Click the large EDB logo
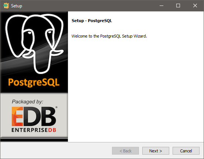The width and height of the screenshot is (204, 159). click(x=34, y=116)
